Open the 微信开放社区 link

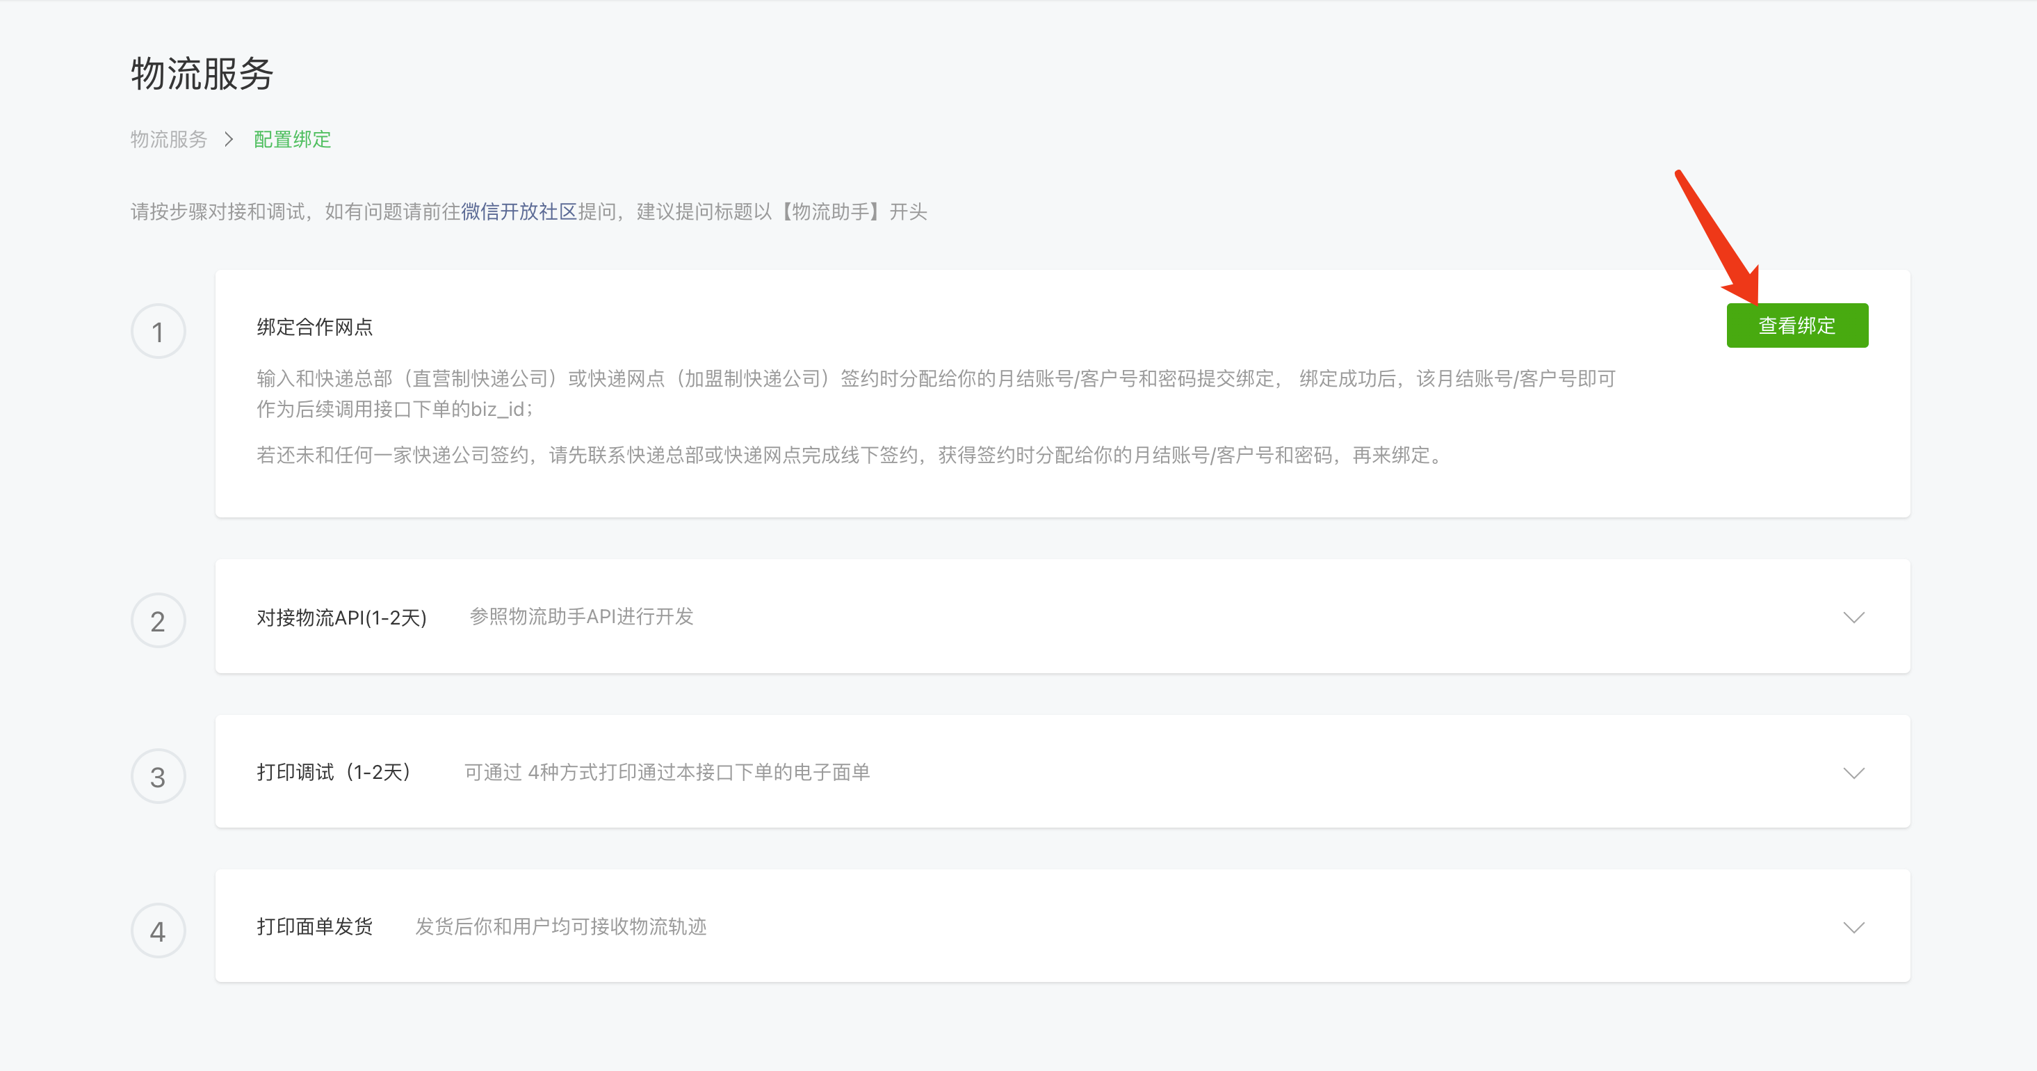point(519,211)
